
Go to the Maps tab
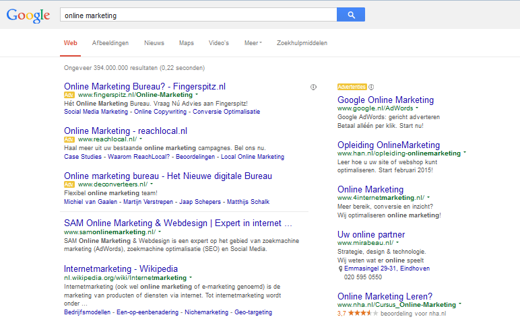click(187, 43)
